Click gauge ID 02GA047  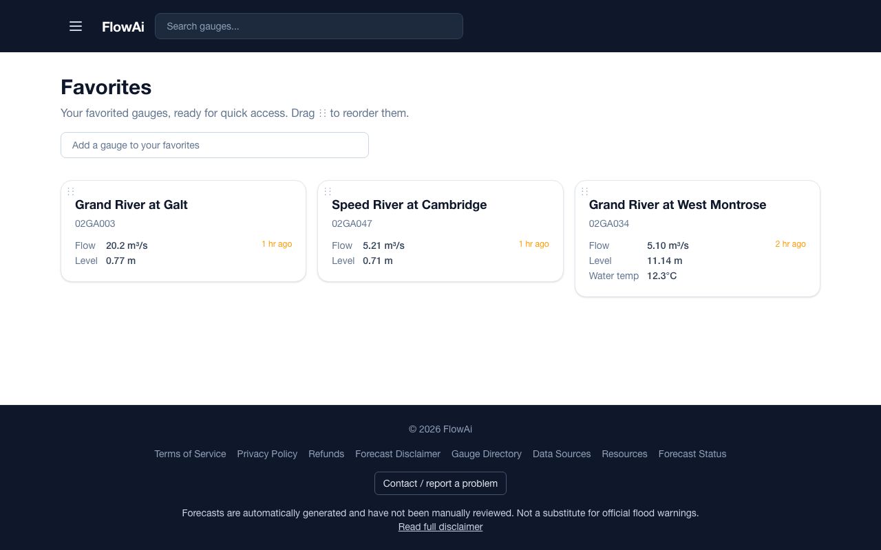[352, 223]
